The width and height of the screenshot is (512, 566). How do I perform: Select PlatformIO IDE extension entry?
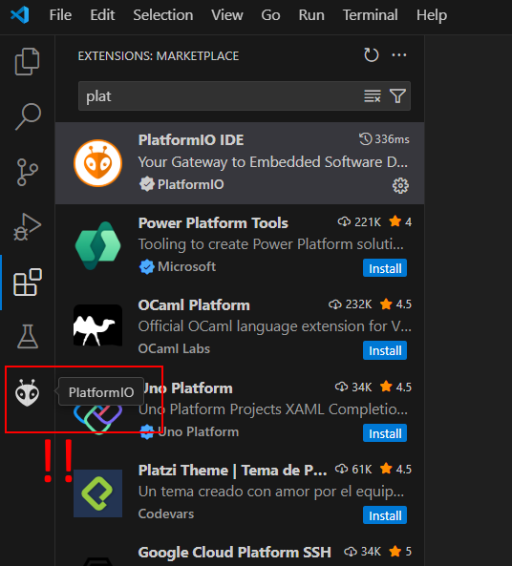click(x=240, y=163)
